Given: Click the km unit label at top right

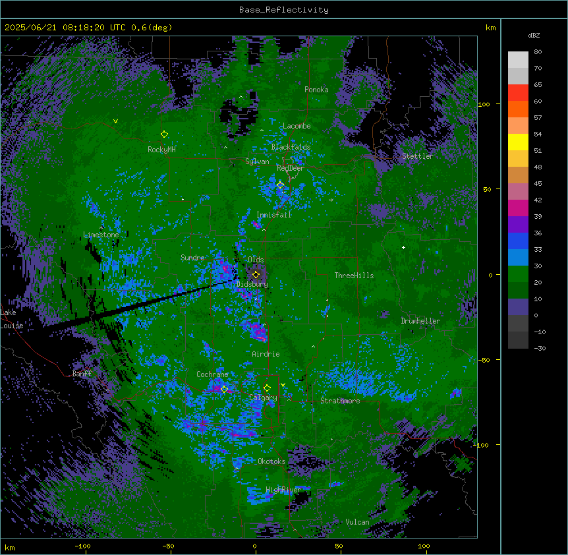Looking at the screenshot, I should (491, 28).
